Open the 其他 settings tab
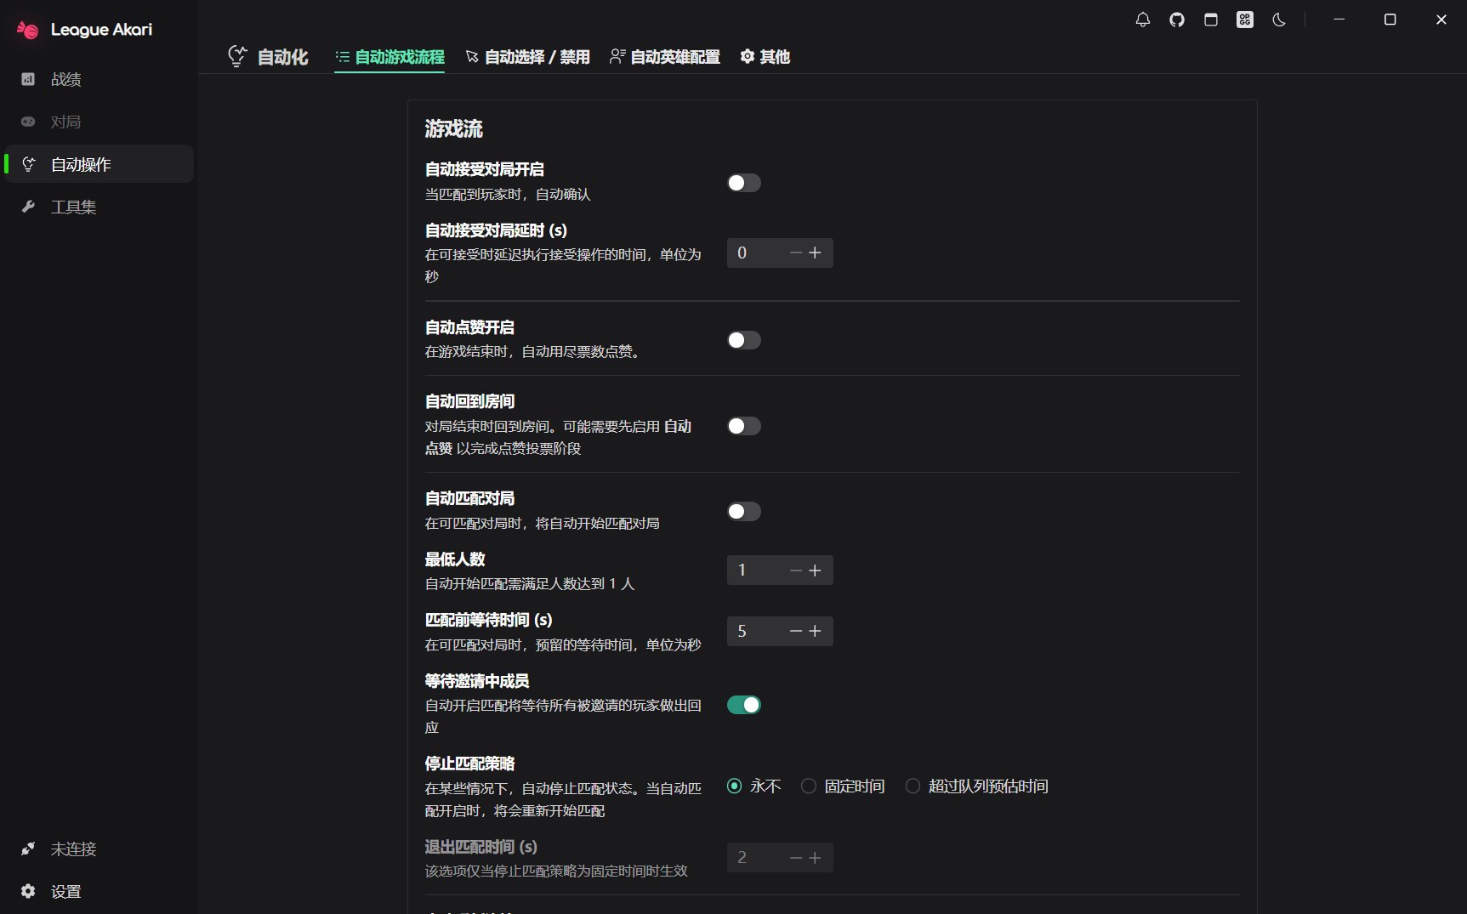 coord(764,57)
